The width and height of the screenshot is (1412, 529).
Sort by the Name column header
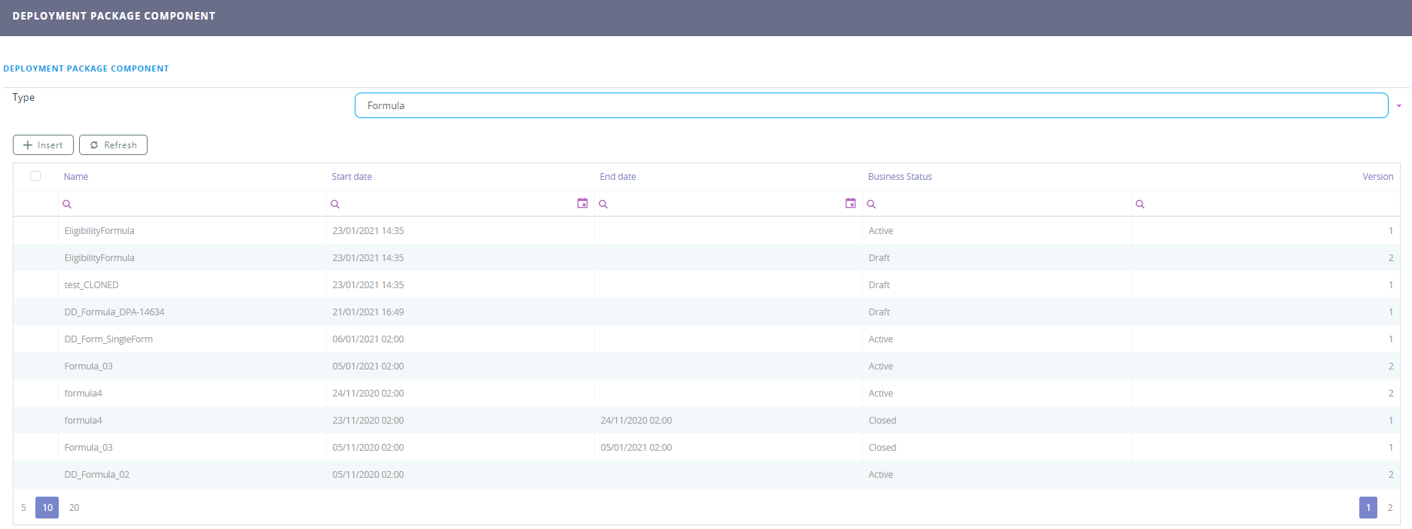[x=76, y=177]
